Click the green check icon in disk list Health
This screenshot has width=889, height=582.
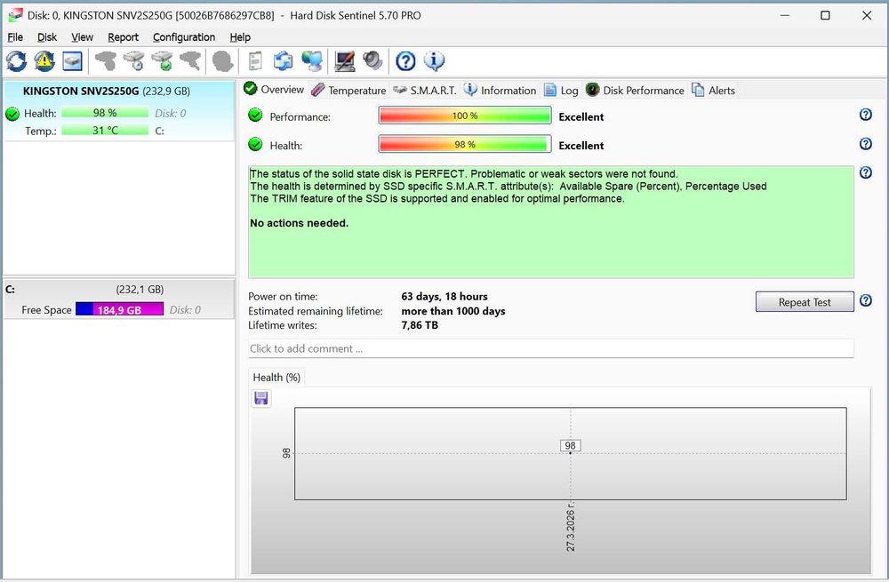pyautogui.click(x=12, y=114)
